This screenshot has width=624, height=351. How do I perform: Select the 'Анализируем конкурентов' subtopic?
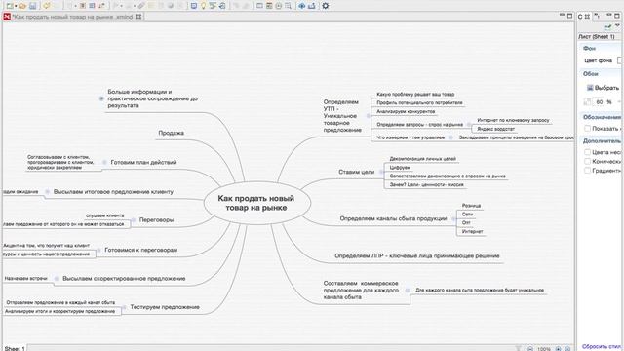click(x=406, y=111)
